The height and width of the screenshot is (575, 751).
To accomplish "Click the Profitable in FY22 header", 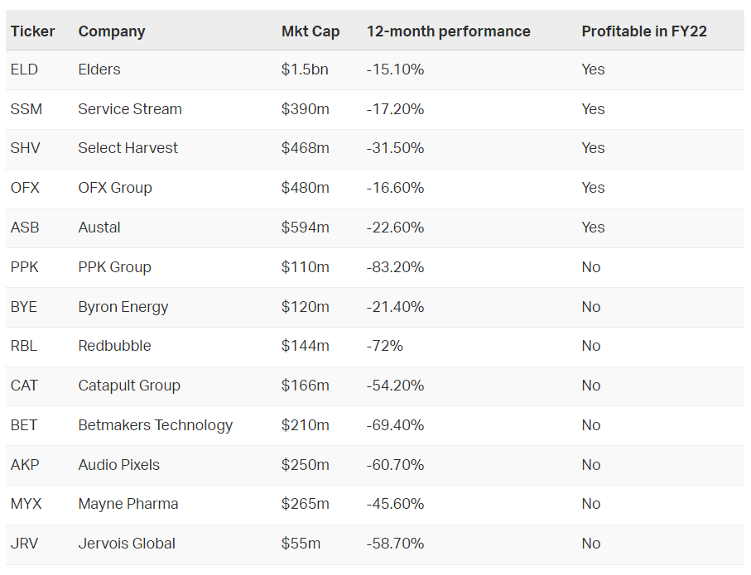I will pyautogui.click(x=643, y=31).
